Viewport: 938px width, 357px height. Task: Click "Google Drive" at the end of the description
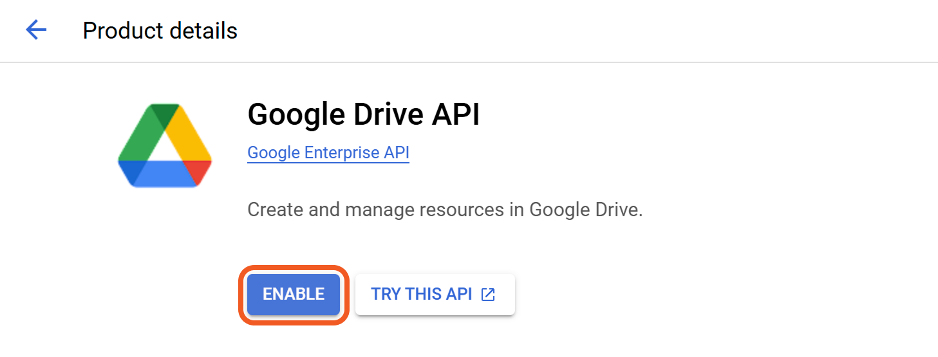[585, 210]
